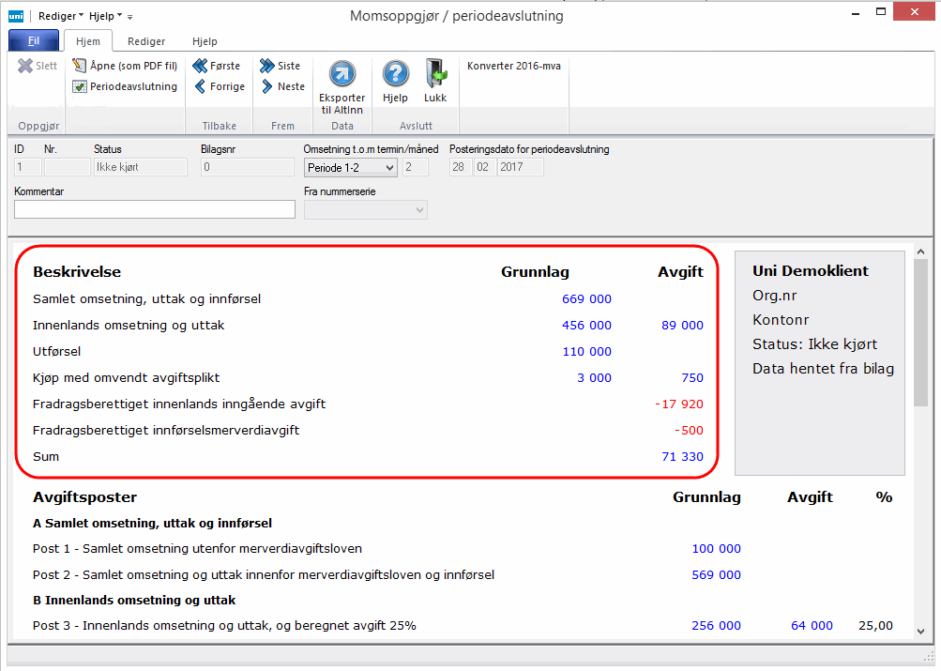
Task: Click into the Kommentar text field
Action: pyautogui.click(x=155, y=209)
